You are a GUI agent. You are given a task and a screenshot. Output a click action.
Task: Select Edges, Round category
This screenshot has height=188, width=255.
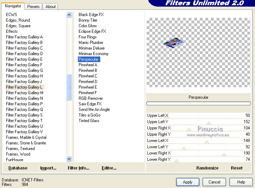click(x=18, y=20)
